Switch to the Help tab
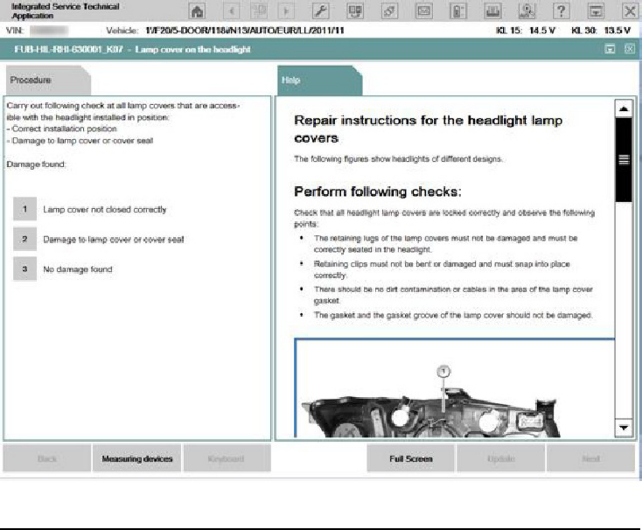The width and height of the screenshot is (642, 530). 320,80
